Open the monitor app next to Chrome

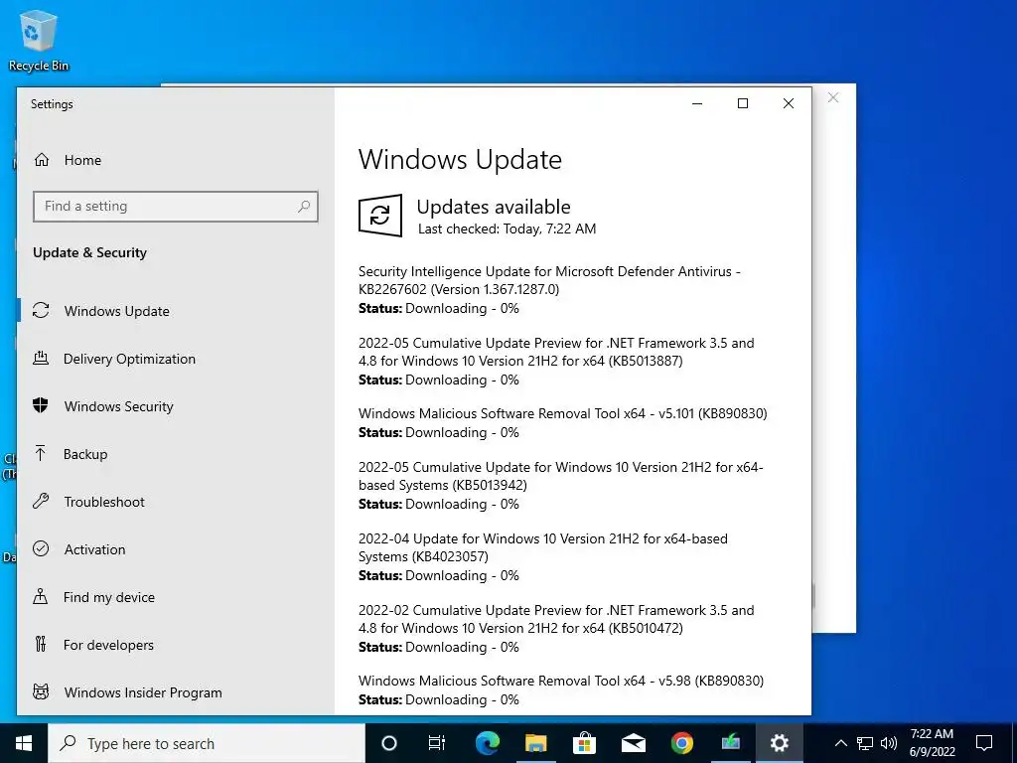coord(730,743)
